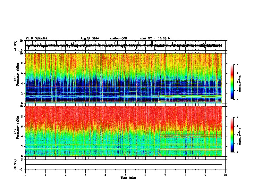The image size is (254, 196).
Task: Click time-axis tick label "4"
Action: (106, 175)
